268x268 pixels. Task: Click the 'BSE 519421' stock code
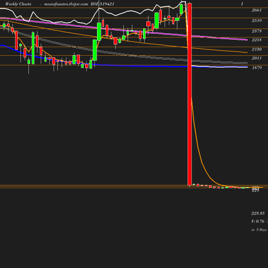click(102, 4)
